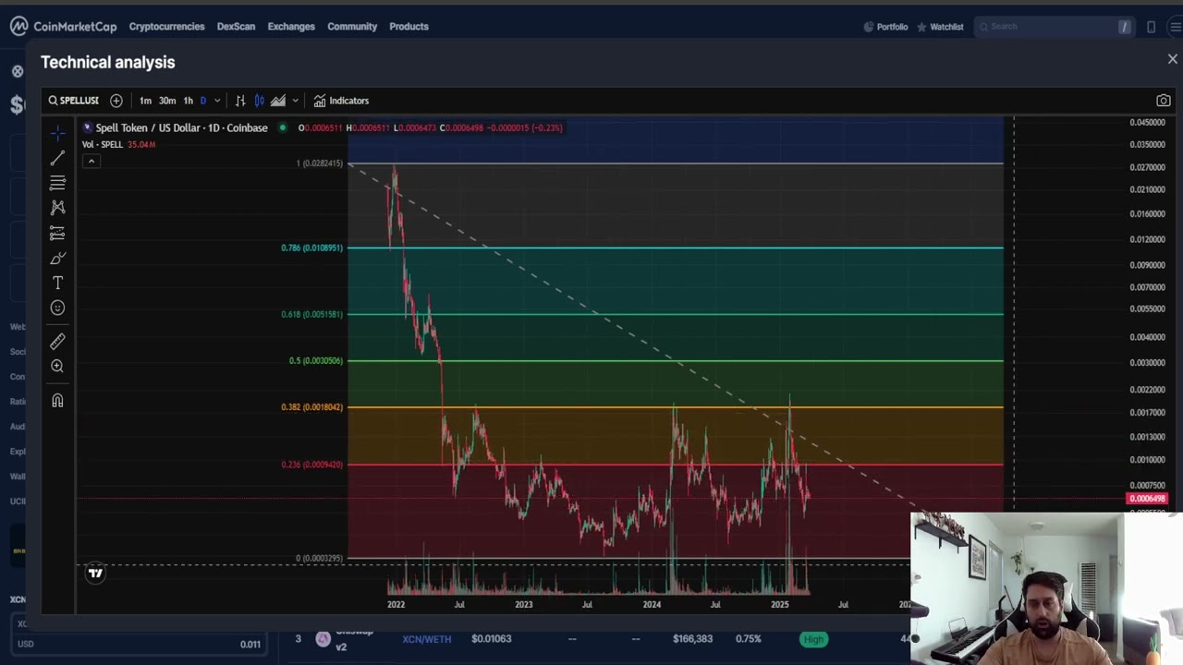This screenshot has height=665, width=1183.
Task: Open the emoji icons tool
Action: coord(57,308)
